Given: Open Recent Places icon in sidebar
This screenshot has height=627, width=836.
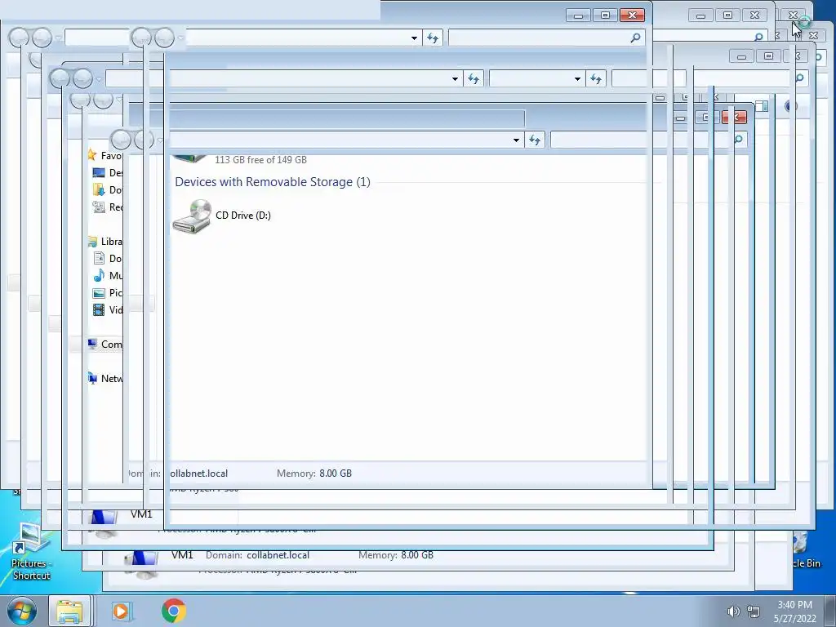Looking at the screenshot, I should click(99, 207).
